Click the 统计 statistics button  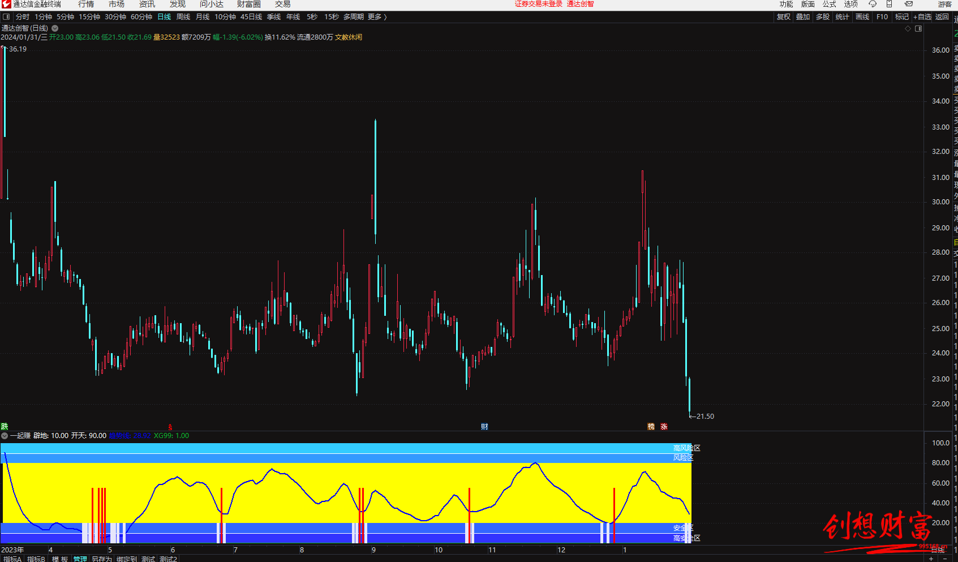(843, 17)
